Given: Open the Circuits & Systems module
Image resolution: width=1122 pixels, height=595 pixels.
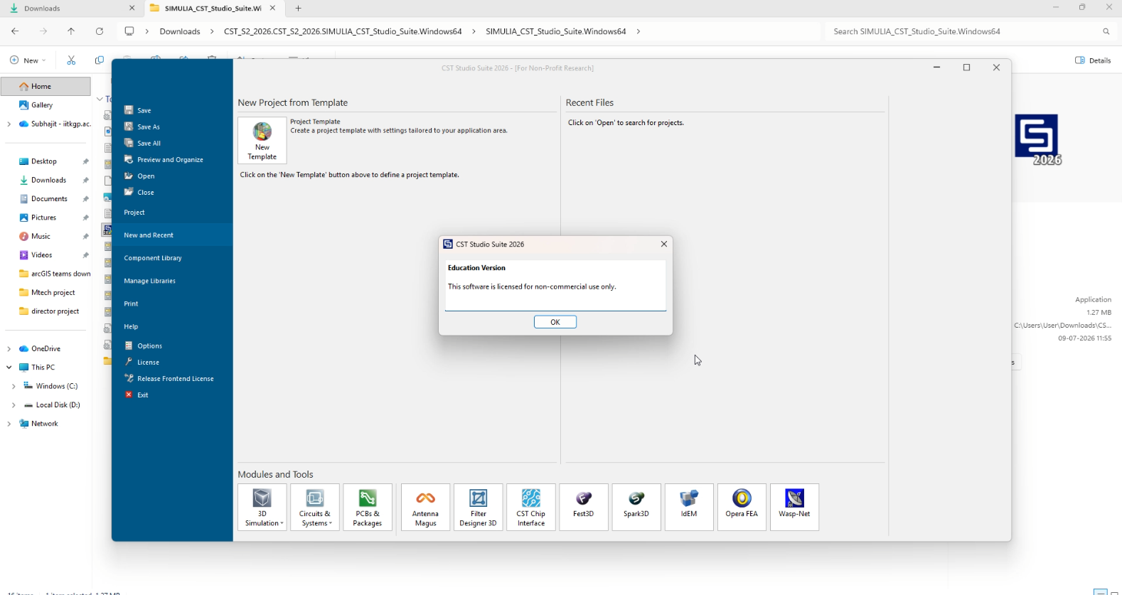Looking at the screenshot, I should coord(315,507).
